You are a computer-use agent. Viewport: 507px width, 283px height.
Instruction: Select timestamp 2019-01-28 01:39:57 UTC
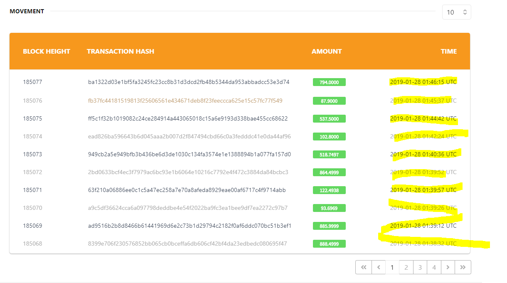[423, 190]
